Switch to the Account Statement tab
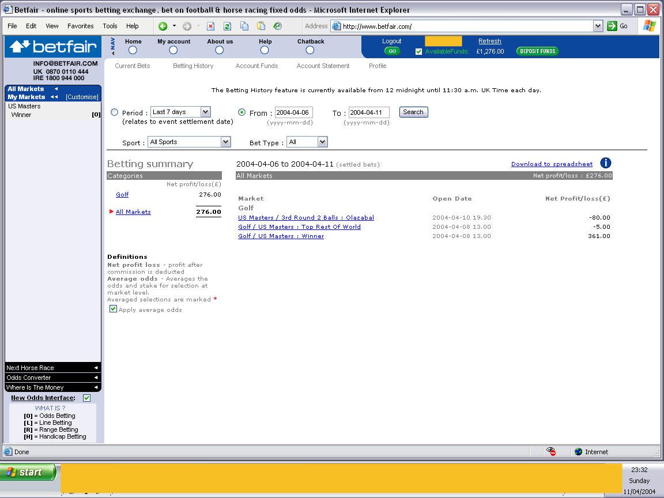 click(323, 66)
